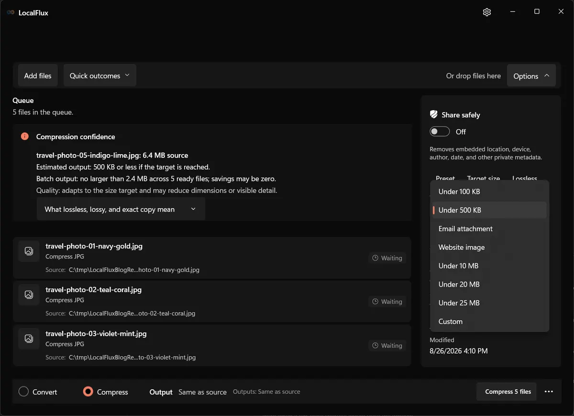Choose Under 10 MB option
This screenshot has width=574, height=416.
click(490, 266)
